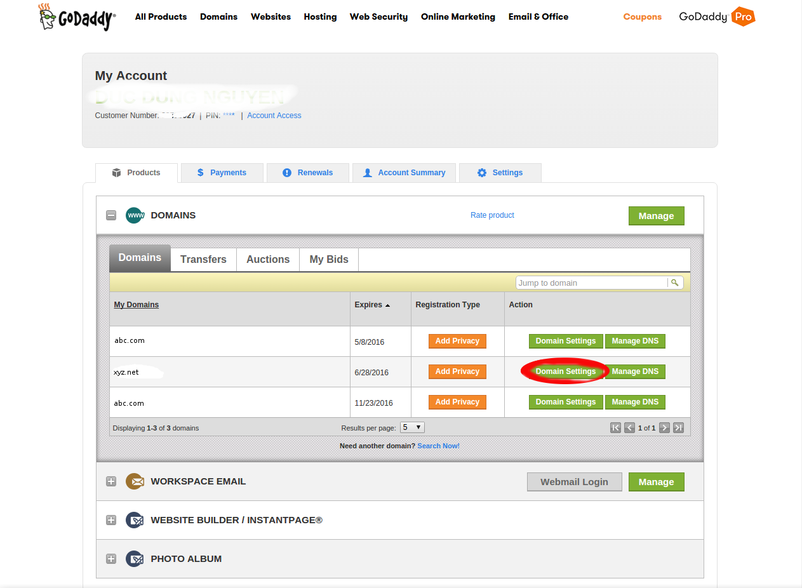The width and height of the screenshot is (802, 588).
Task: Open the Web Security menu
Action: tap(379, 17)
